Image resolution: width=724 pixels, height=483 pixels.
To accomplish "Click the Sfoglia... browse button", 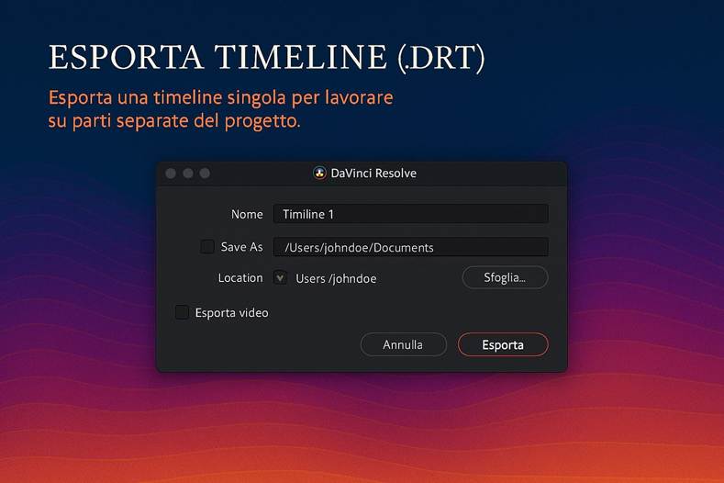I will (505, 277).
